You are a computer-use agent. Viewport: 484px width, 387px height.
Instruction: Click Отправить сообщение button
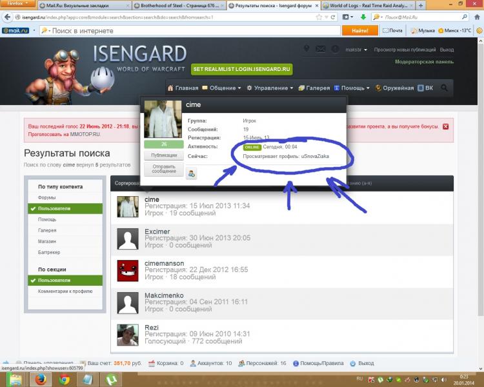point(164,169)
